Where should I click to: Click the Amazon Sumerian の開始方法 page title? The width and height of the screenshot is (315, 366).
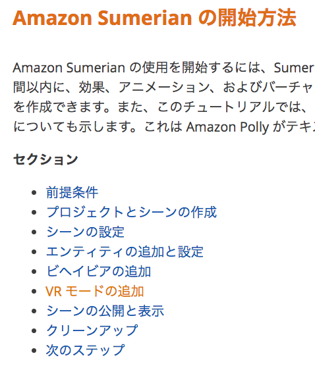[x=154, y=18]
